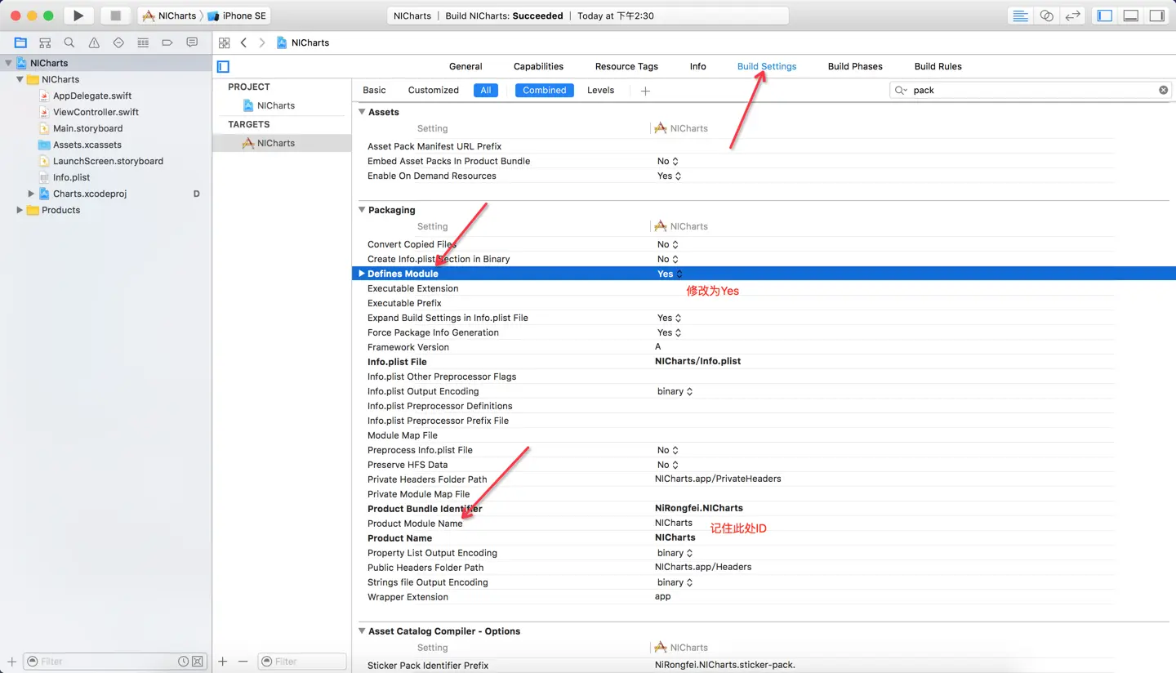Toggle the bottom Debug area
The height and width of the screenshot is (673, 1176).
click(x=1131, y=16)
